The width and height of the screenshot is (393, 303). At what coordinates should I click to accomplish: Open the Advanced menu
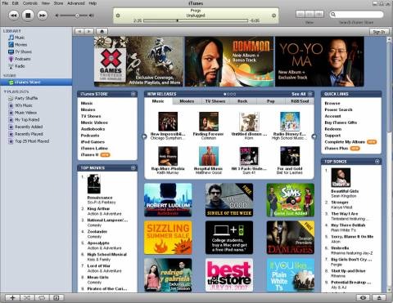[x=76, y=3]
